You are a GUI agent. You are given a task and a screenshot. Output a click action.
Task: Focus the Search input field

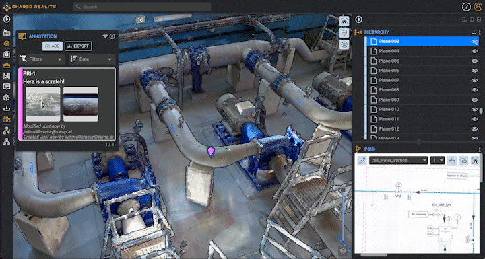(x=142, y=7)
